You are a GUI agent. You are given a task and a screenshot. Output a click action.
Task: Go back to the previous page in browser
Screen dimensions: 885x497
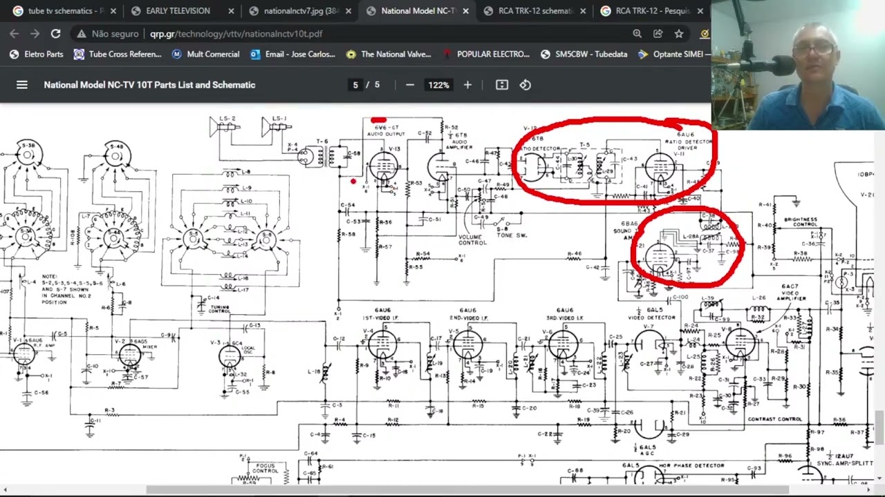click(15, 33)
